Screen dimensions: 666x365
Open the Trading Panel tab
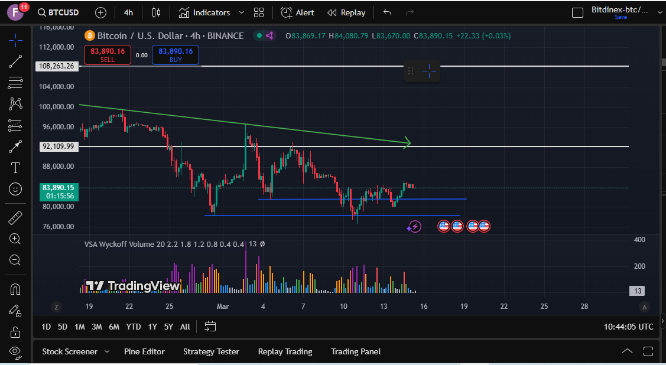coord(356,351)
